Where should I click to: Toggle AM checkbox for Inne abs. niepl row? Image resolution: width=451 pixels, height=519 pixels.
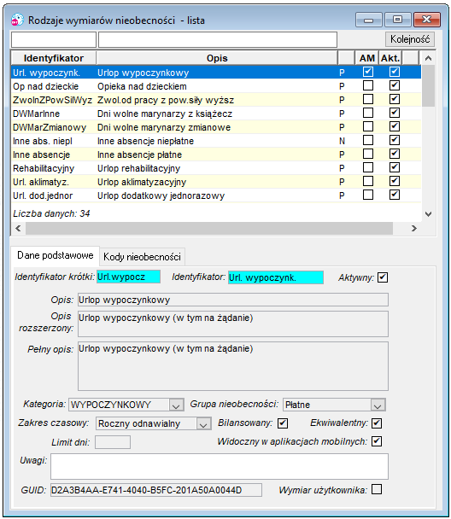click(368, 140)
